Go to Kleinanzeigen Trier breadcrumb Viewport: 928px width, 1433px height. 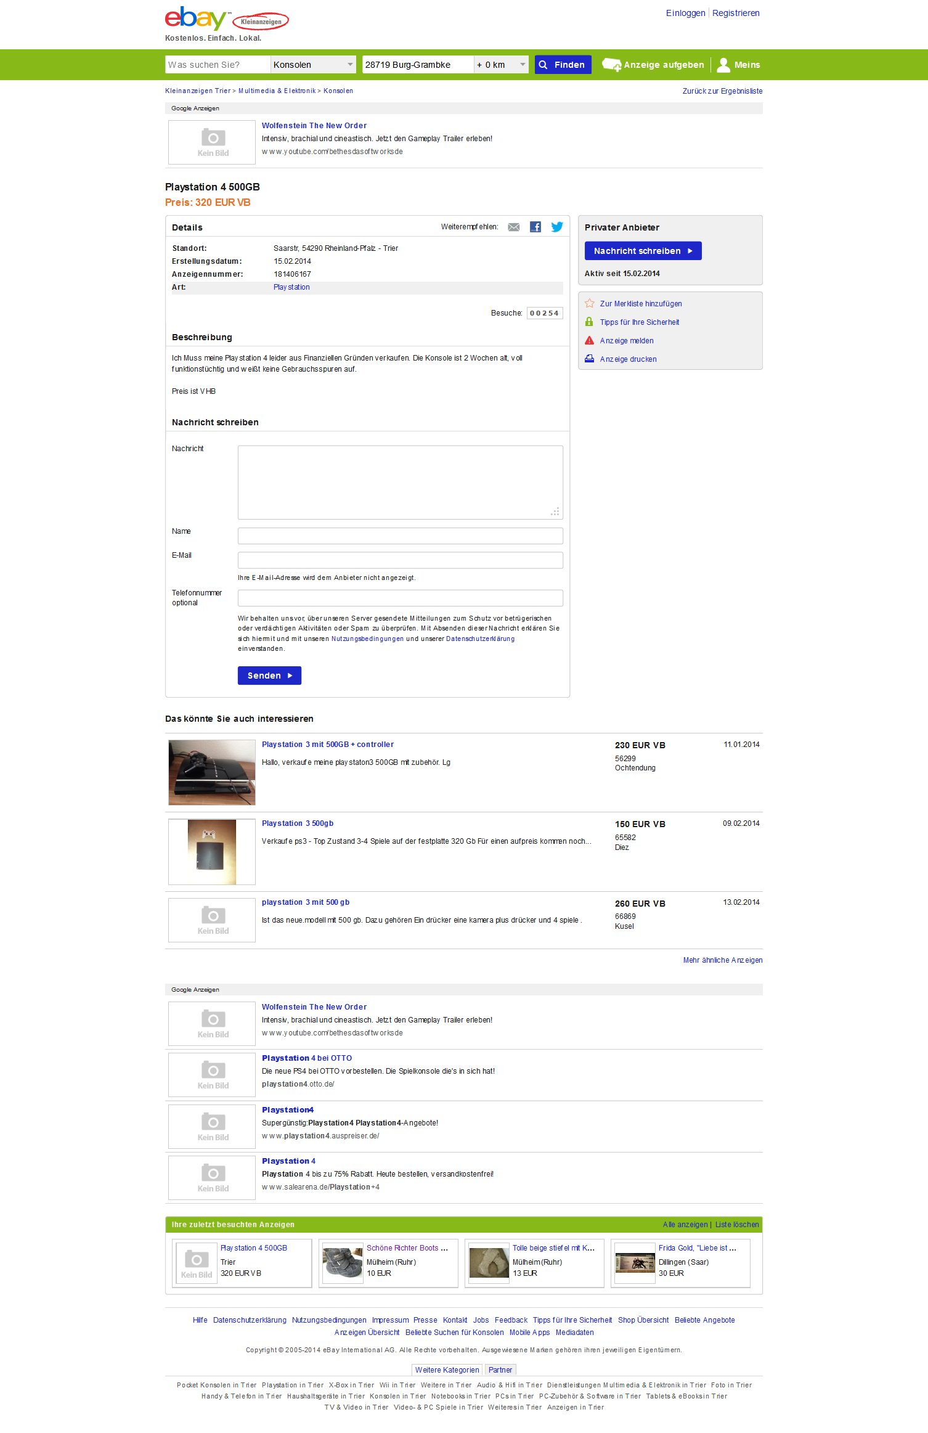pos(198,91)
